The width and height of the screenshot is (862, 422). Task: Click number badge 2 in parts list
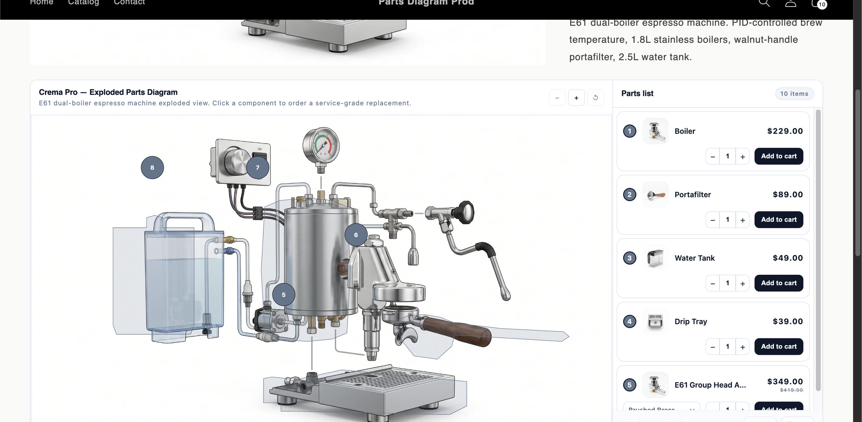[629, 195]
